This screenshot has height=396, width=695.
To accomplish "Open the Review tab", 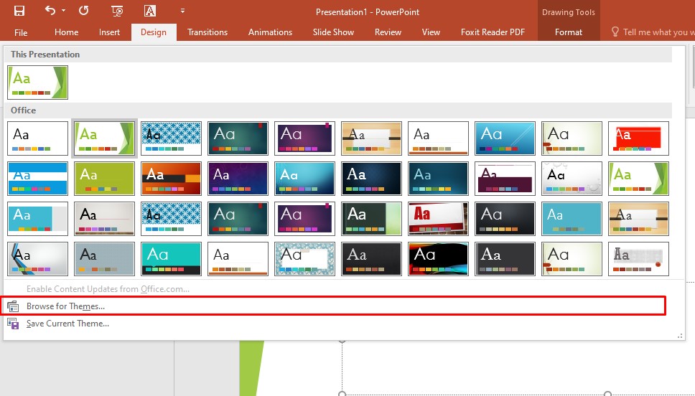I will click(388, 32).
